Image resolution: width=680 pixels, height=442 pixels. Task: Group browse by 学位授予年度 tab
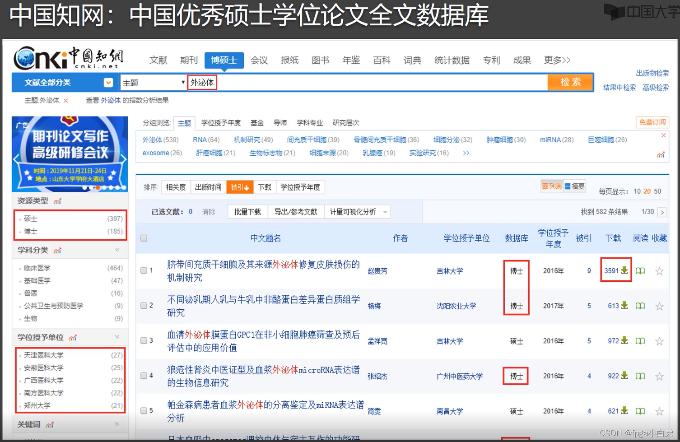click(221, 123)
